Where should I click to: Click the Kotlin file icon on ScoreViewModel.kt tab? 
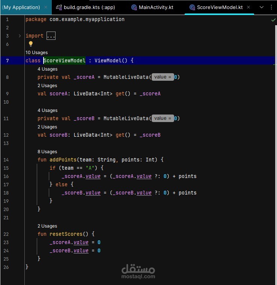click(x=192, y=8)
